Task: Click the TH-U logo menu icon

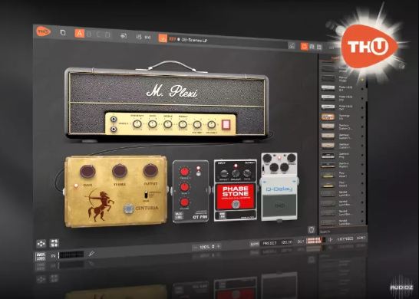Action: tap(43, 31)
